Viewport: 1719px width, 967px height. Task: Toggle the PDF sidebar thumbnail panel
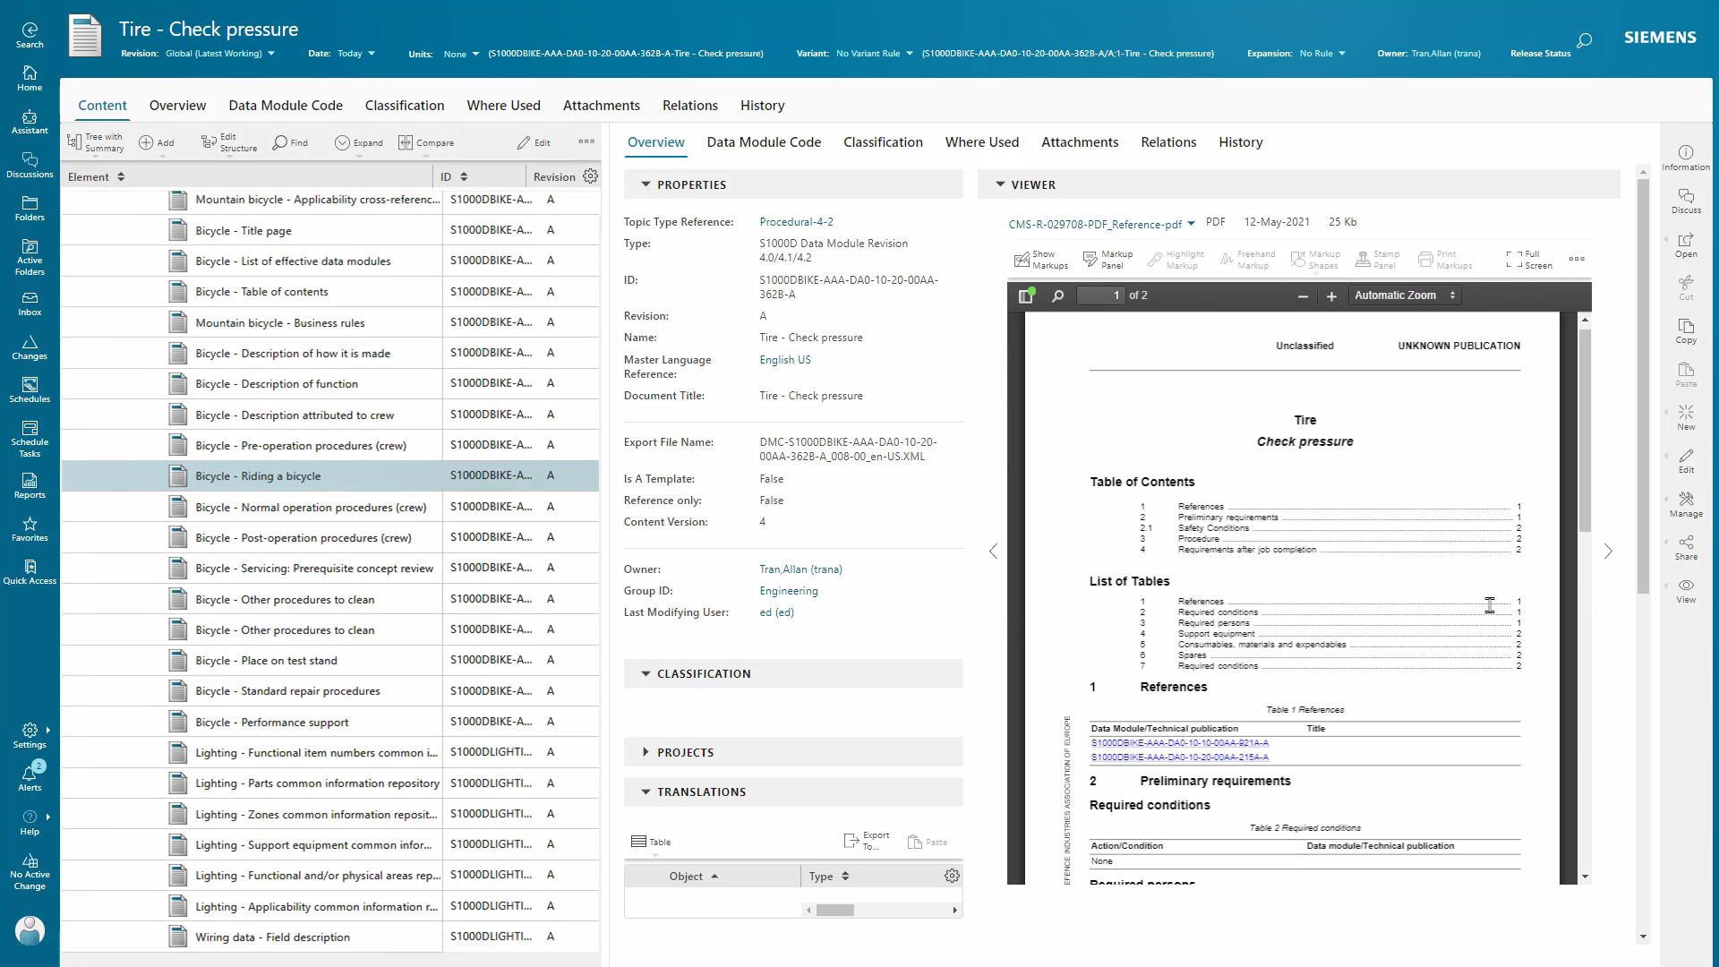(1026, 295)
